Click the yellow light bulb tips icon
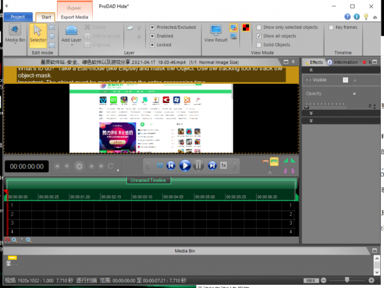The height and width of the screenshot is (288, 384). 366,17
